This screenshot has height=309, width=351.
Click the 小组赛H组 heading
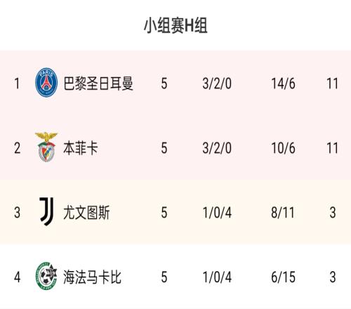point(175,25)
